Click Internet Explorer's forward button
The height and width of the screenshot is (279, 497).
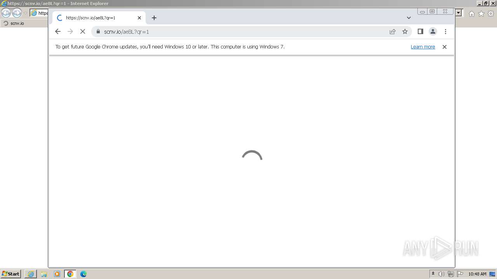(17, 13)
